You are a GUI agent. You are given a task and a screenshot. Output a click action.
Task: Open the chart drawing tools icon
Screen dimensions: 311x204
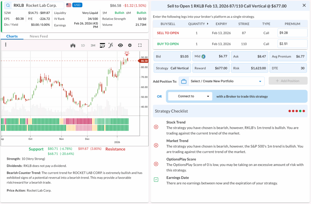coord(102,45)
